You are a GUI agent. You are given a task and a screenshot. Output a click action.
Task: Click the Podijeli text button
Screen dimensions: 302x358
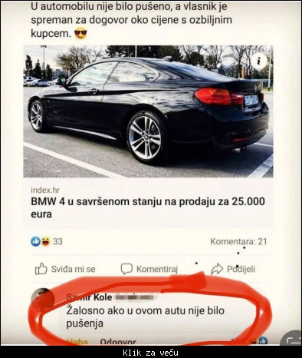[x=241, y=269]
